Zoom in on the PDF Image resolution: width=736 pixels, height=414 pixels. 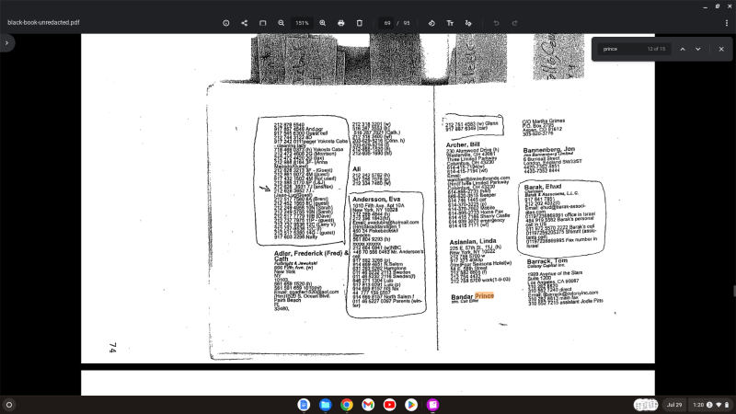[323, 23]
